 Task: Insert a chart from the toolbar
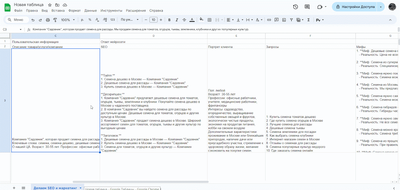tap(284, 20)
